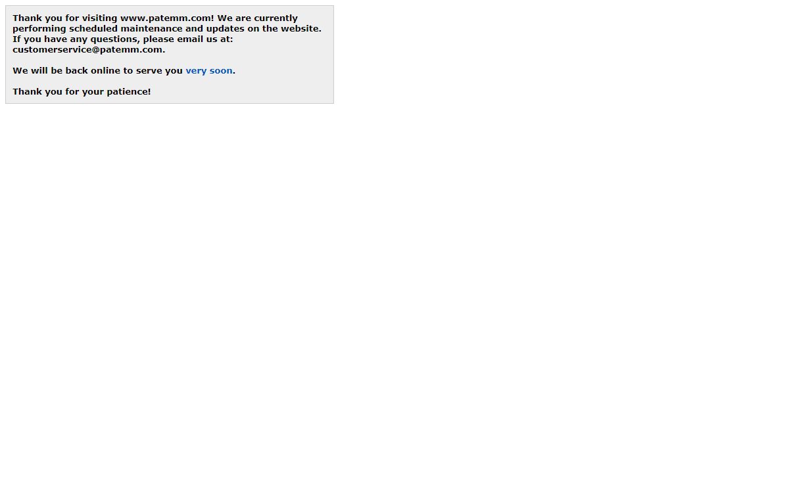This screenshot has height=486, width=789.
Task: Open the blue "very soon" link
Action: (x=209, y=71)
